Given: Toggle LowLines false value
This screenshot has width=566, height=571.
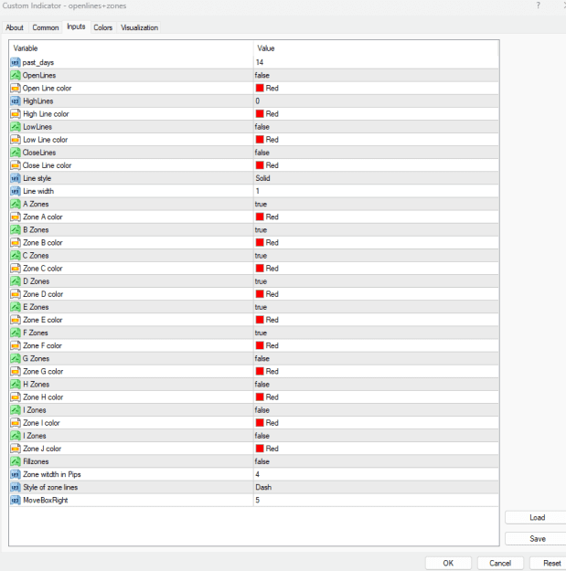Looking at the screenshot, I should point(376,127).
